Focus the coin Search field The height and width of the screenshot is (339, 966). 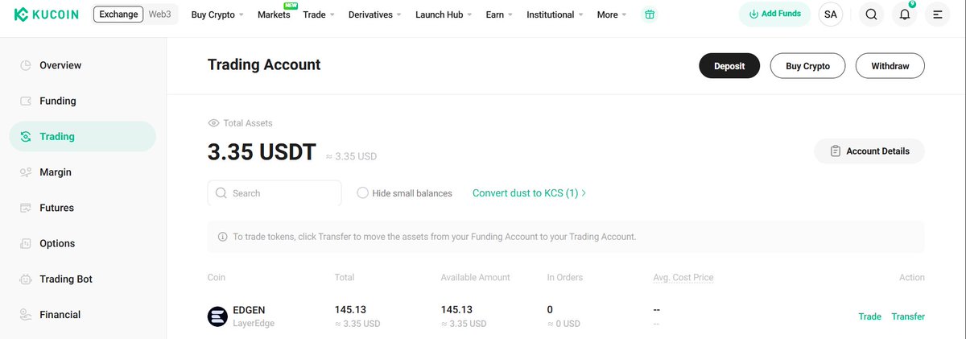(x=275, y=193)
